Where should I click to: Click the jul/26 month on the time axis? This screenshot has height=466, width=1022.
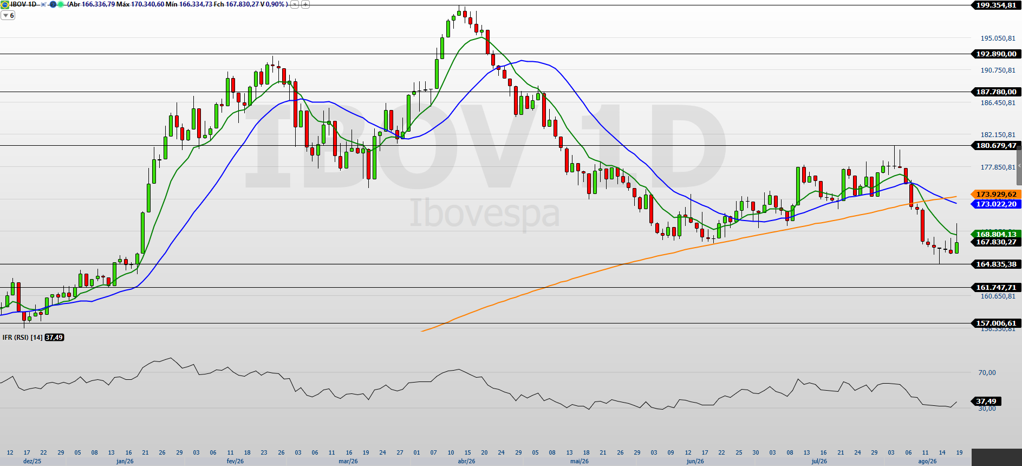pos(819,462)
